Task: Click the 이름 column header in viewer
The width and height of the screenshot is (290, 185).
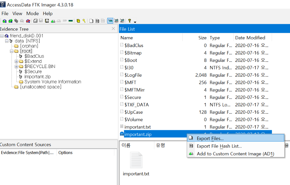Action: (x=137, y=145)
